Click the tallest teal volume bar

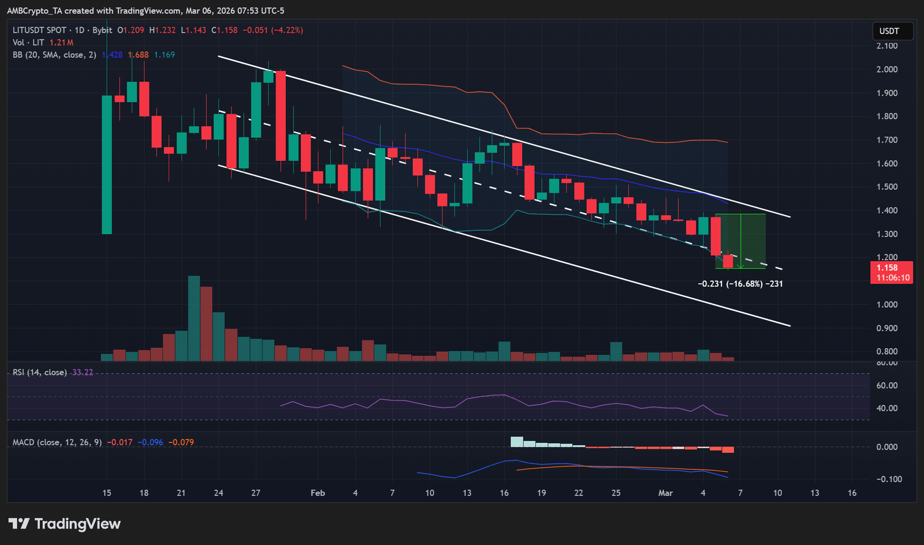pos(194,318)
